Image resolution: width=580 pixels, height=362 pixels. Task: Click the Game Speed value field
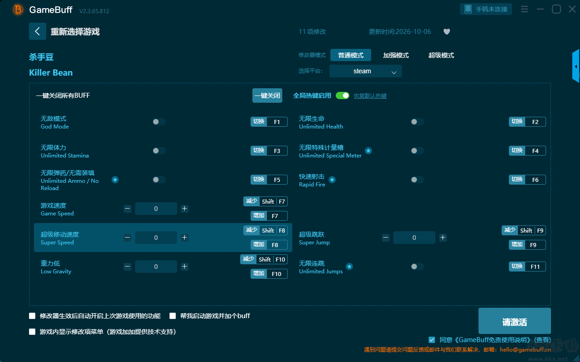point(156,209)
